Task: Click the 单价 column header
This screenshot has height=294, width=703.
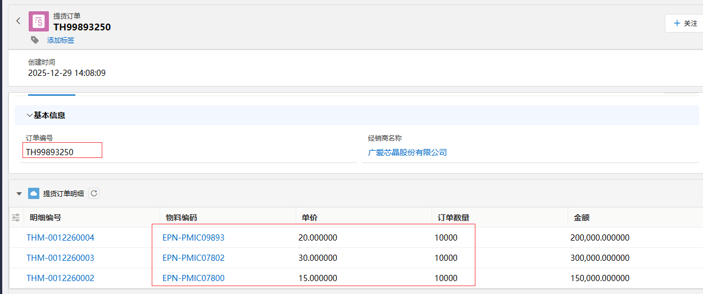Action: click(x=310, y=218)
